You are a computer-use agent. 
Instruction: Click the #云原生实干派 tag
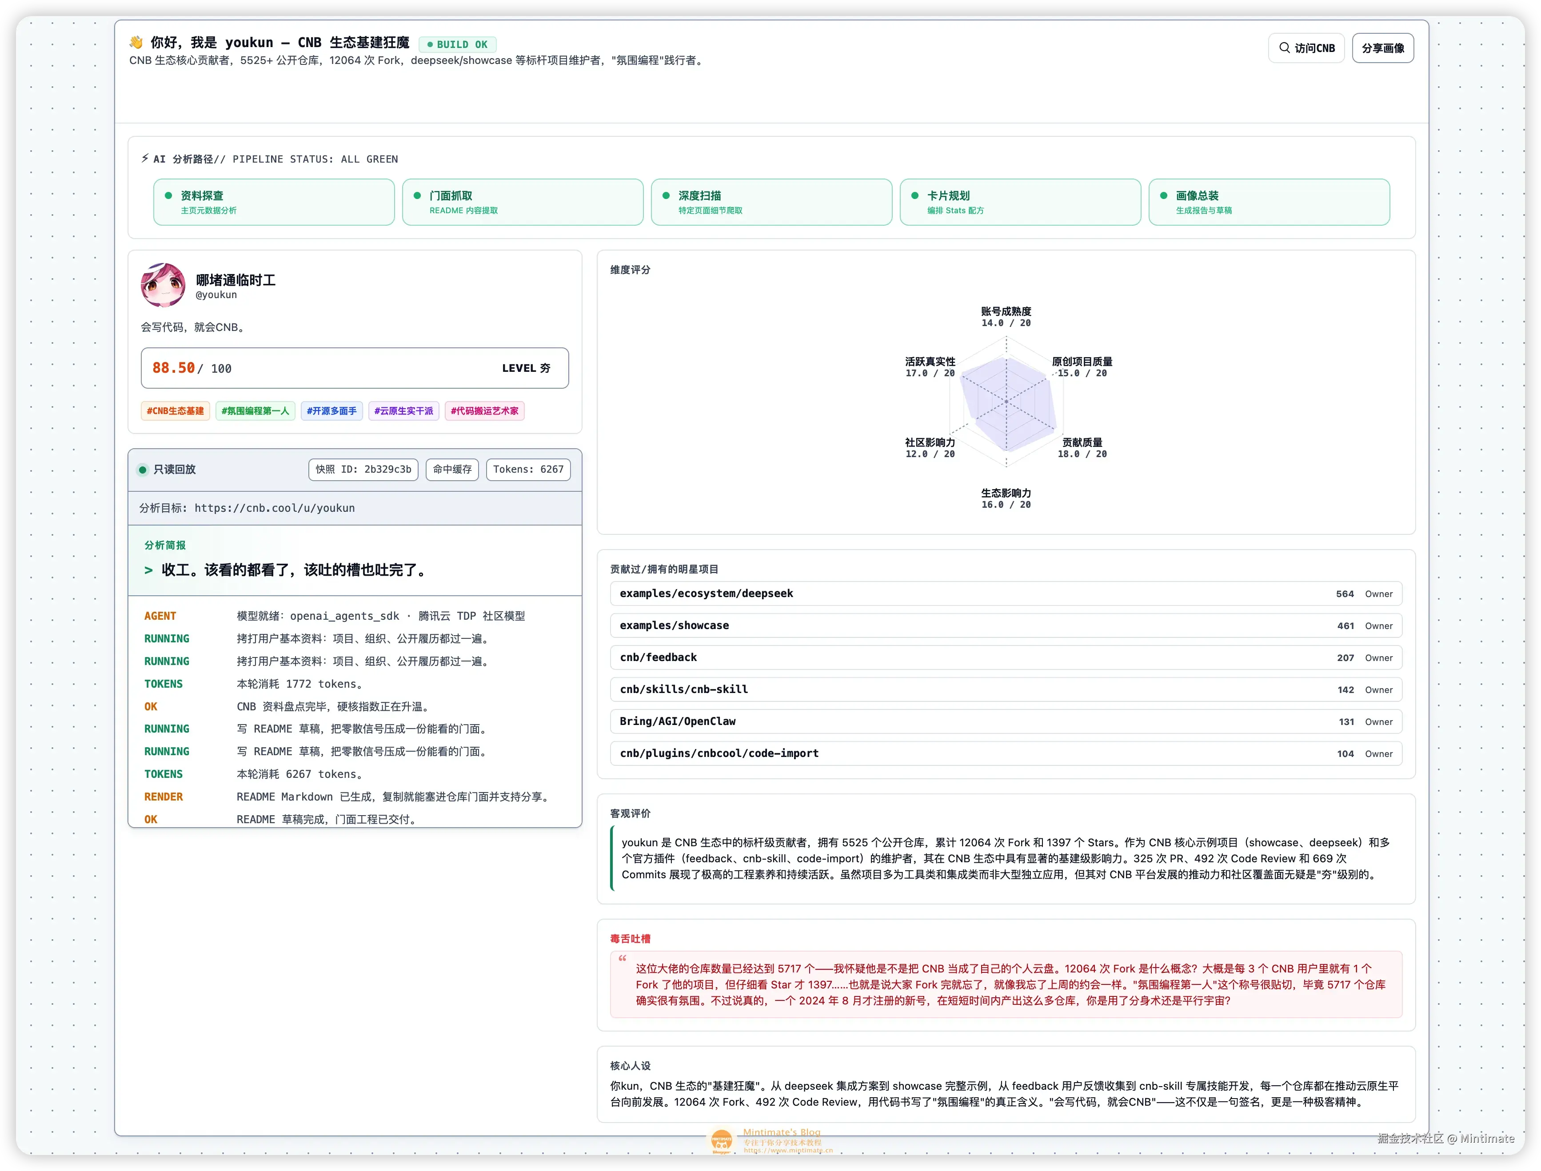tap(404, 411)
